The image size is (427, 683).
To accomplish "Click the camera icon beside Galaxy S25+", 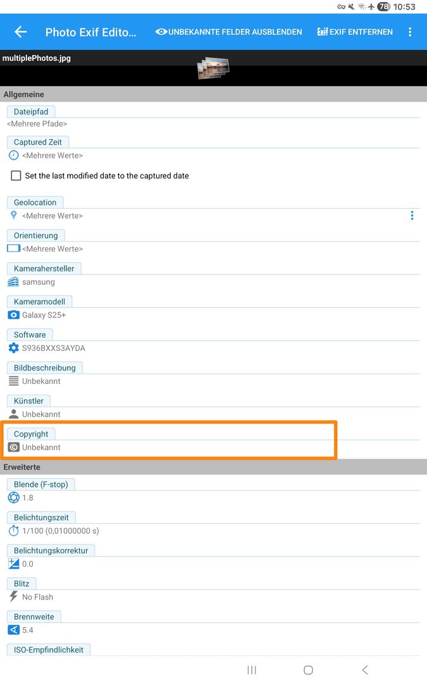I will 13,315.
